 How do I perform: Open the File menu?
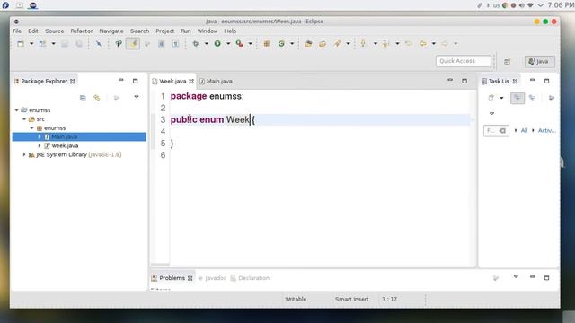pos(17,31)
